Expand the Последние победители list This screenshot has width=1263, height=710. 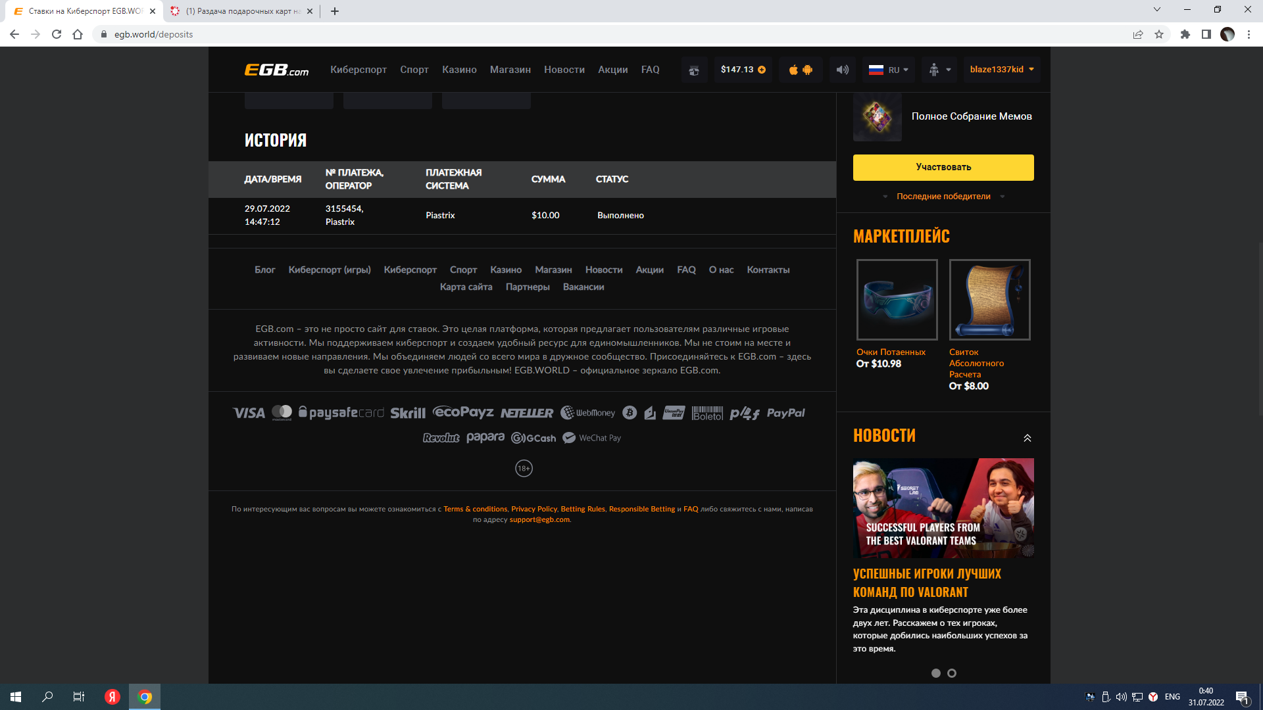[x=943, y=197]
